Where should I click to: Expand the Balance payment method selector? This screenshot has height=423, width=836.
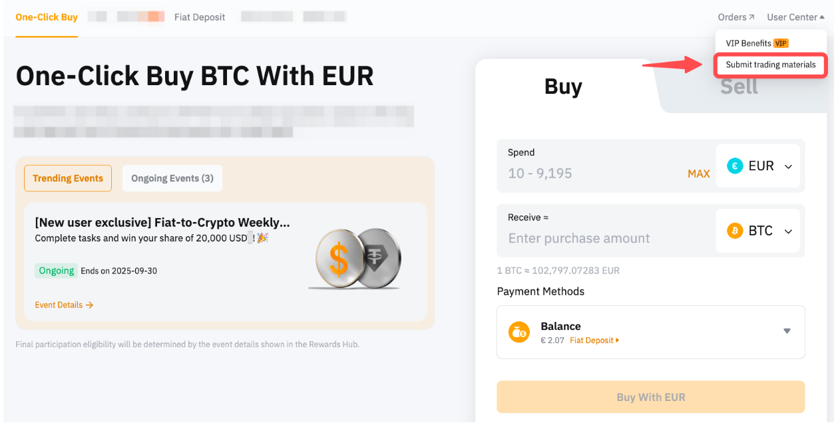[787, 331]
